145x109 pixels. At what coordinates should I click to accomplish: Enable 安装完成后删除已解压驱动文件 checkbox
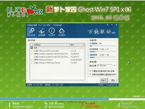click(x=91, y=75)
